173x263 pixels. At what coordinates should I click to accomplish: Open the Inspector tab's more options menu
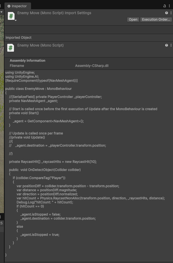169,6
